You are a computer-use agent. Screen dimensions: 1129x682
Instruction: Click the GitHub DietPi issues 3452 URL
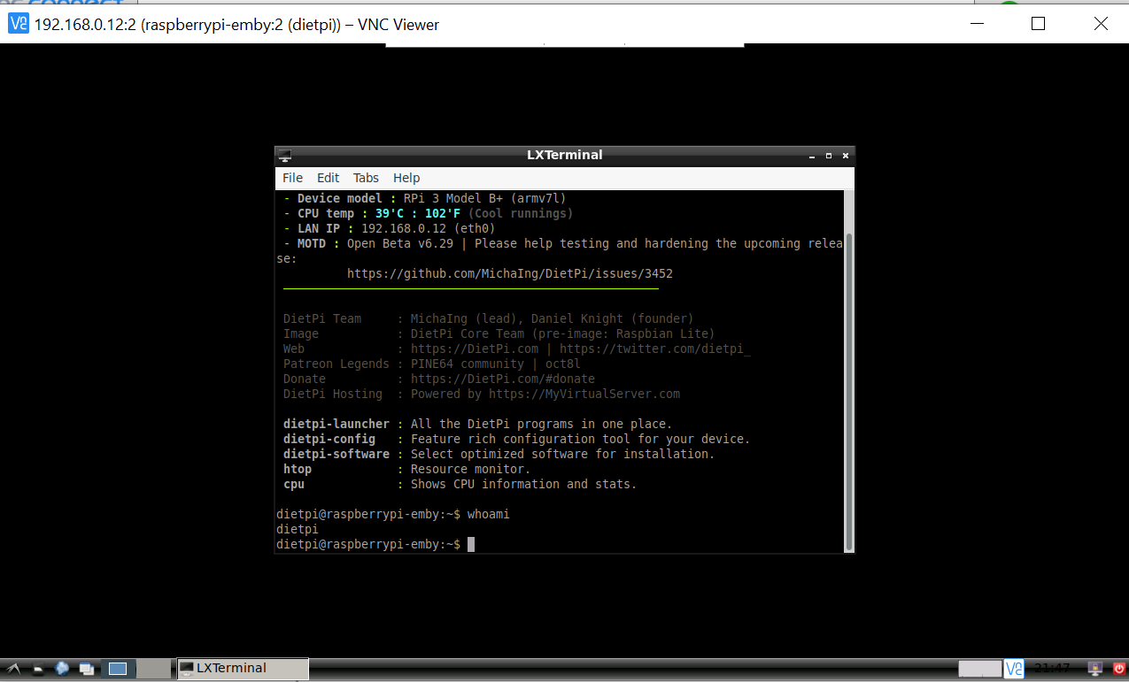pos(510,273)
